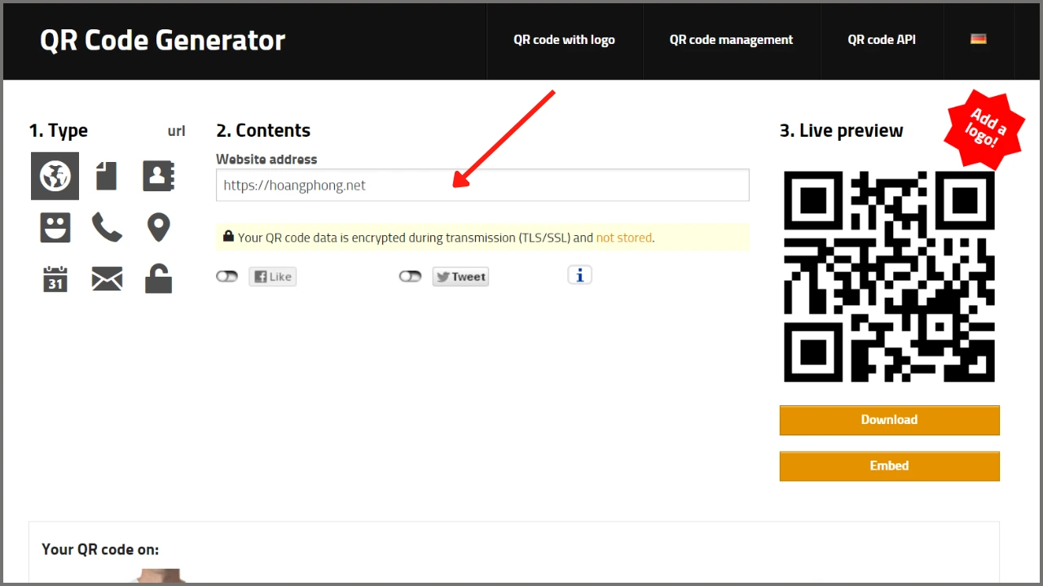Click the red Add a logo badge
This screenshot has width=1043, height=586.
(x=986, y=129)
